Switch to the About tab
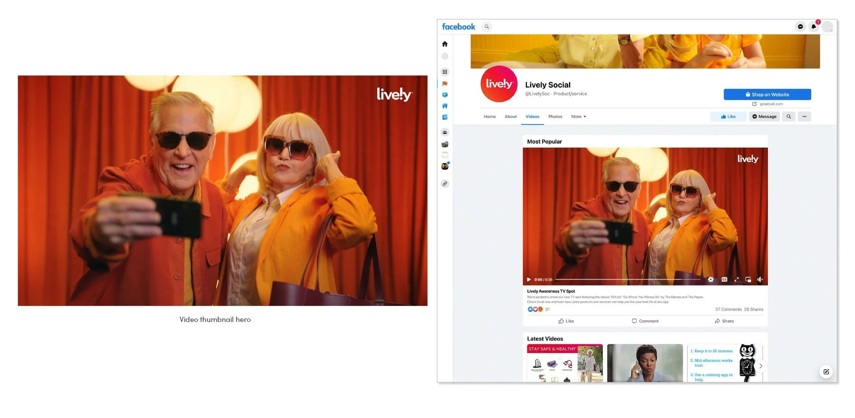 510,117
